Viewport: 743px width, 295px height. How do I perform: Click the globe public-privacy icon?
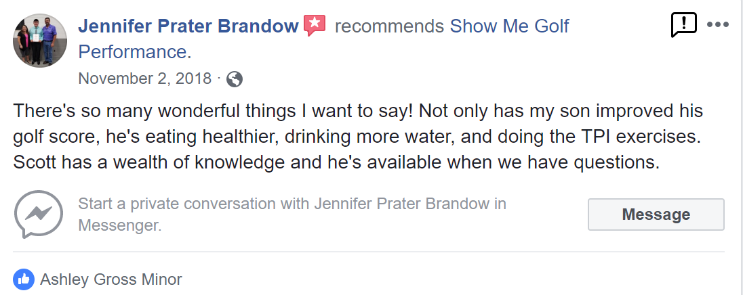[235, 79]
